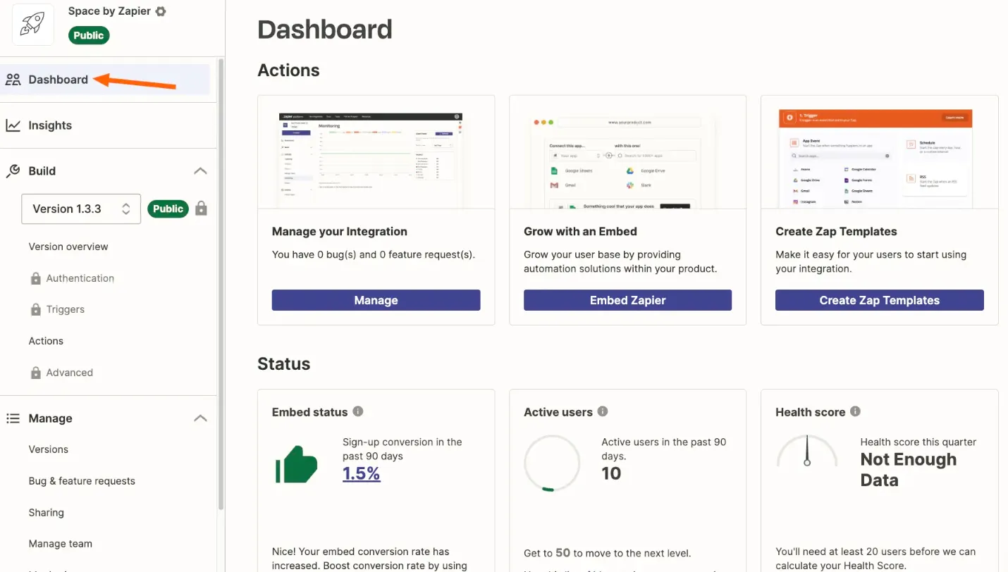Click the green thumbs-up icon
The width and height of the screenshot is (1008, 572).
coord(296,464)
